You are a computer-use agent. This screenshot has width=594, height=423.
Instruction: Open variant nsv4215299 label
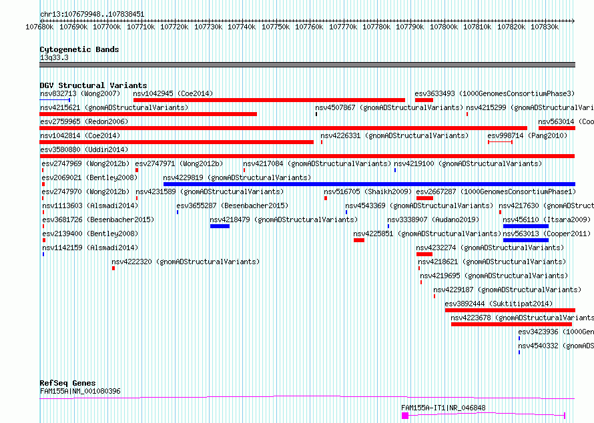[530, 107]
